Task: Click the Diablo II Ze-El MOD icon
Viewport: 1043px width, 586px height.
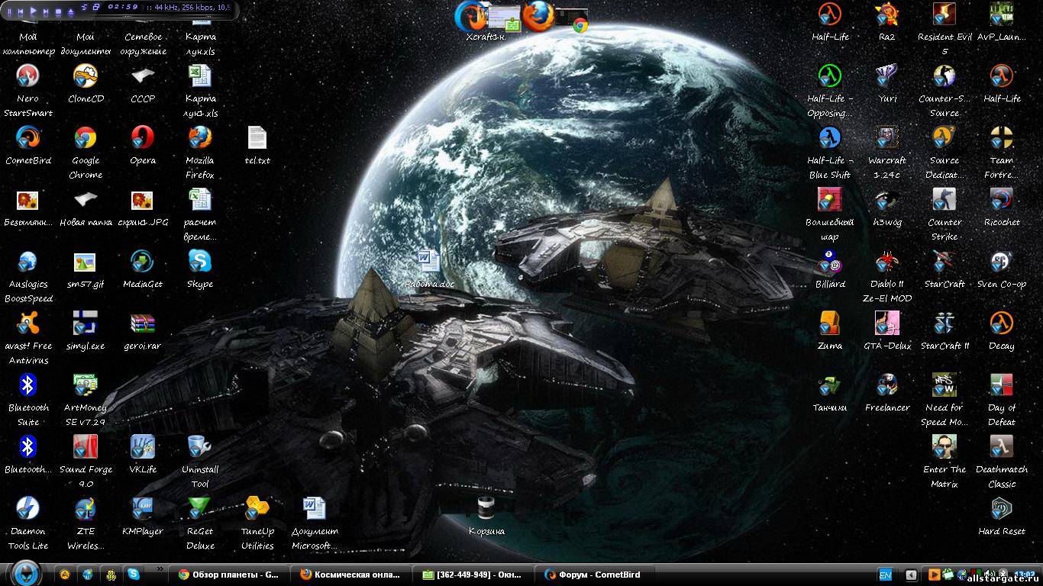Action: click(886, 262)
